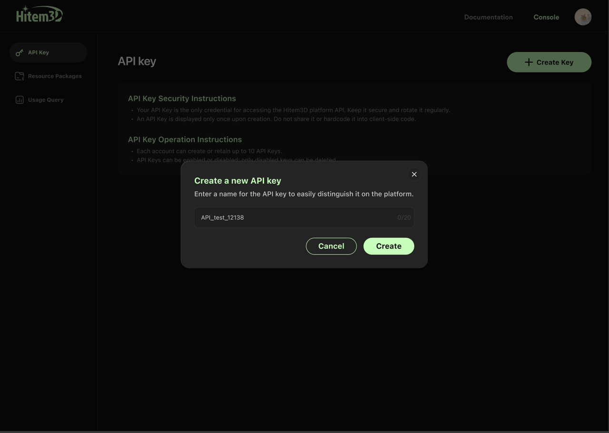This screenshot has height=433, width=609.
Task: Click the Resource Packages folder icon
Action: pos(20,76)
